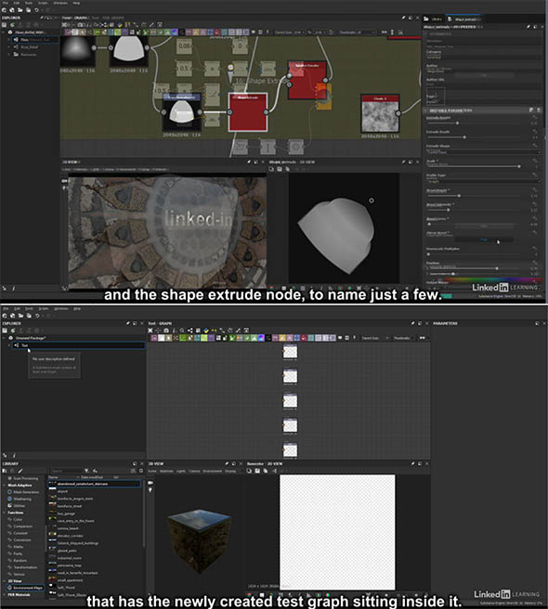
Task: Open Scene menu in lower 3D View
Action: pos(152,471)
